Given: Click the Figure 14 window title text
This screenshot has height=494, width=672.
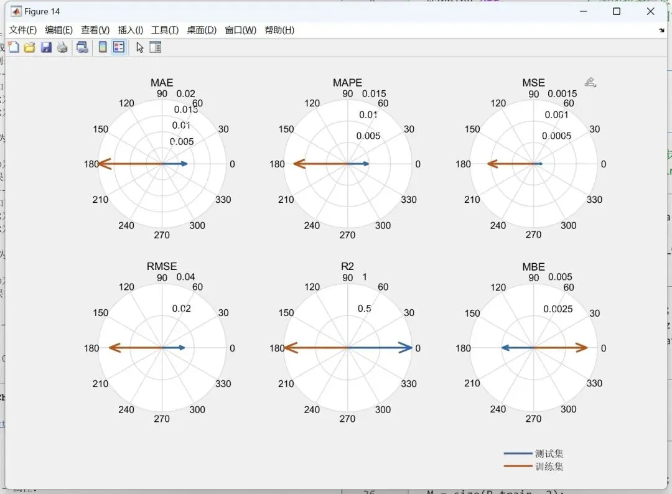Looking at the screenshot, I should pos(42,12).
